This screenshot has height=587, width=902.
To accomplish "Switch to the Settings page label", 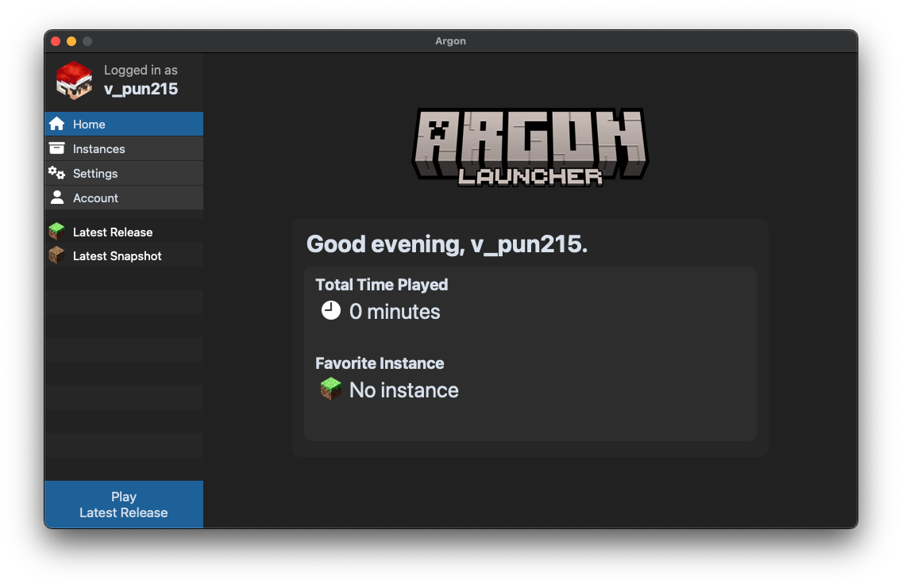I will pyautogui.click(x=95, y=174).
